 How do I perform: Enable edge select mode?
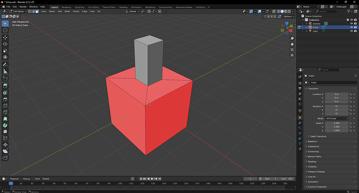click(33, 11)
